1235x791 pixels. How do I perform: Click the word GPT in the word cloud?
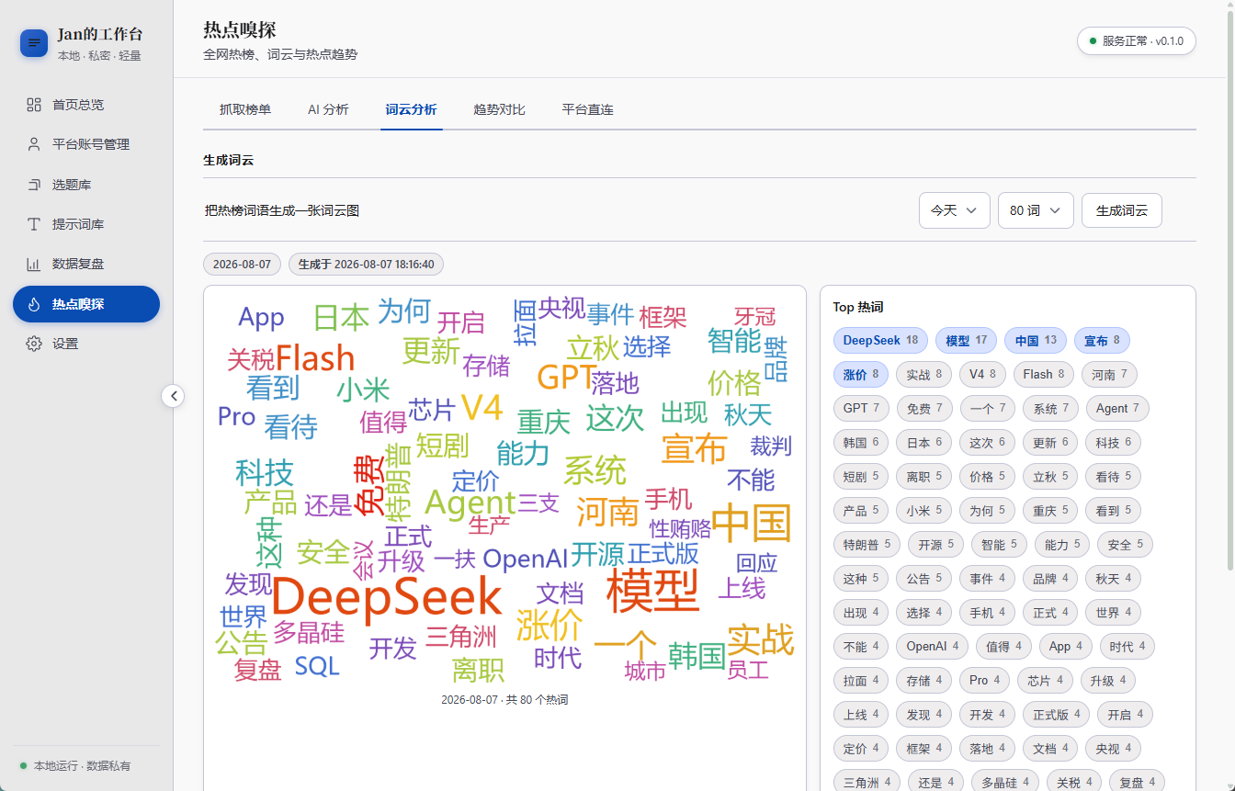[566, 378]
